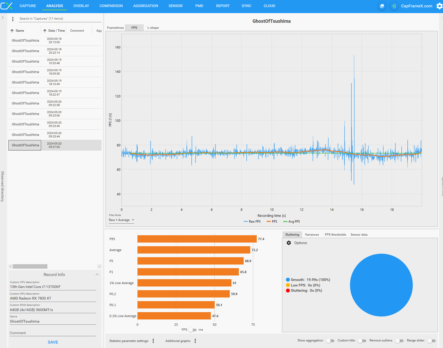Switch to the SYNC tab

(x=246, y=6)
